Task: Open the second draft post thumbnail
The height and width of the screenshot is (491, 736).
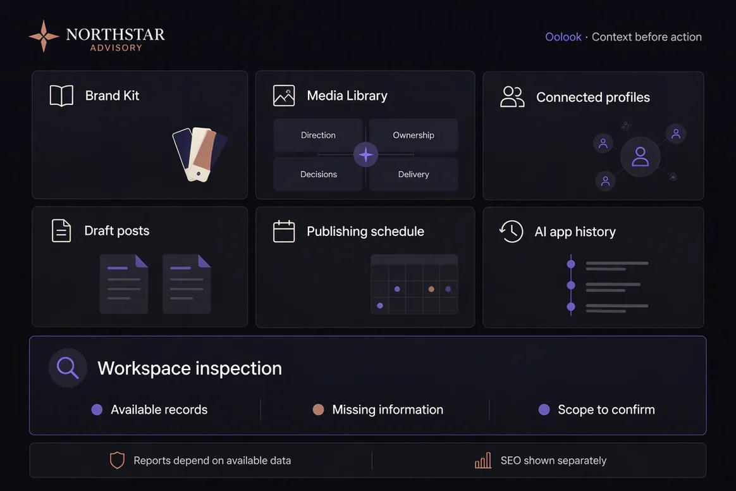Action: tap(187, 284)
